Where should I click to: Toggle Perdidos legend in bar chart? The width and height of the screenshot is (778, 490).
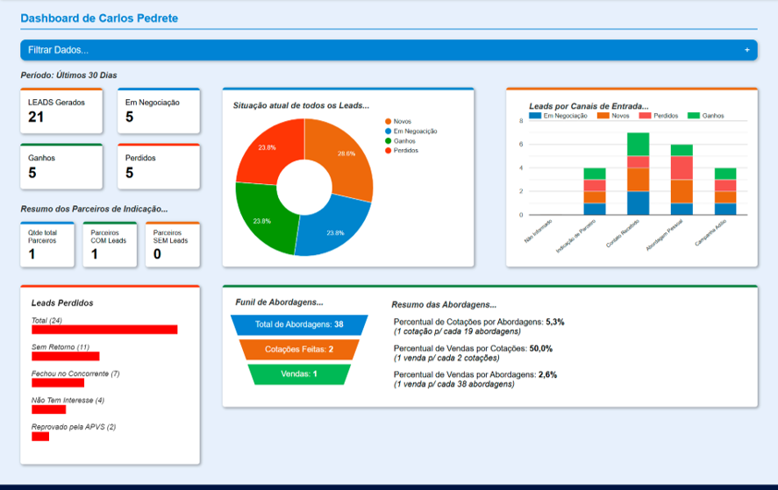[659, 116]
